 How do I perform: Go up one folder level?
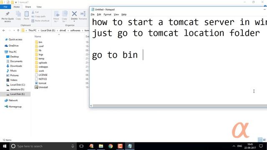[x=18, y=30]
